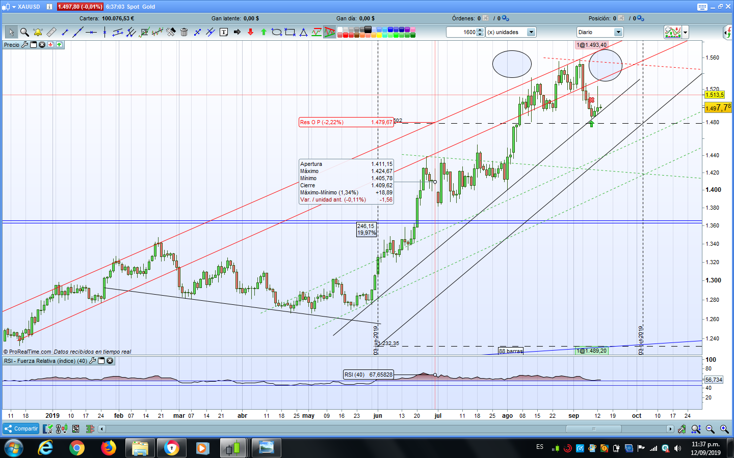Screen dimensions: 734x458
Task: Click the volume speaker tray icon
Action: pos(677,448)
